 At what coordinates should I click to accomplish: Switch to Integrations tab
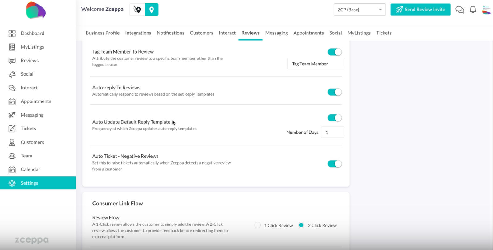(x=138, y=33)
